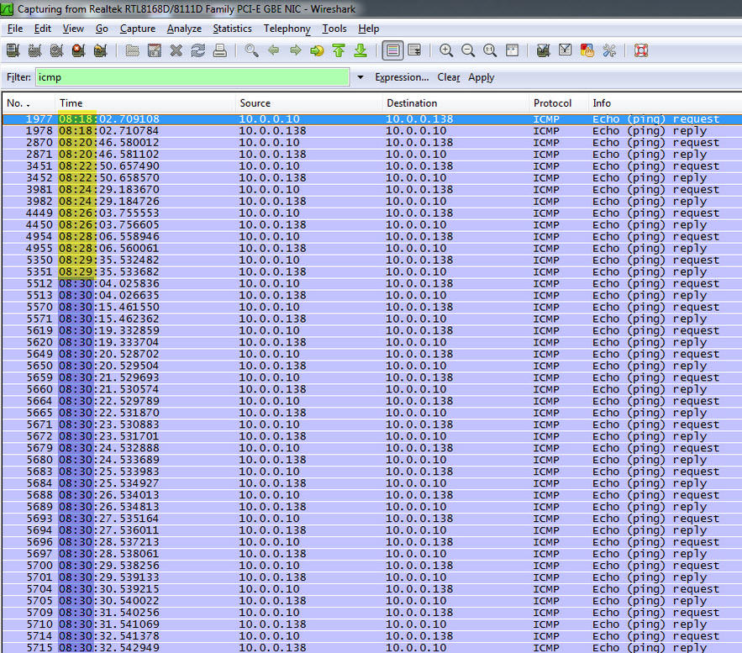This screenshot has width=742, height=653.
Task: Reset zoom to normal size icon
Action: pos(490,50)
